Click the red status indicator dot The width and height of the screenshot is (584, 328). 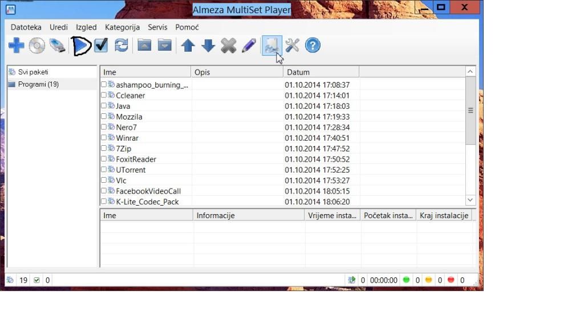click(x=451, y=280)
